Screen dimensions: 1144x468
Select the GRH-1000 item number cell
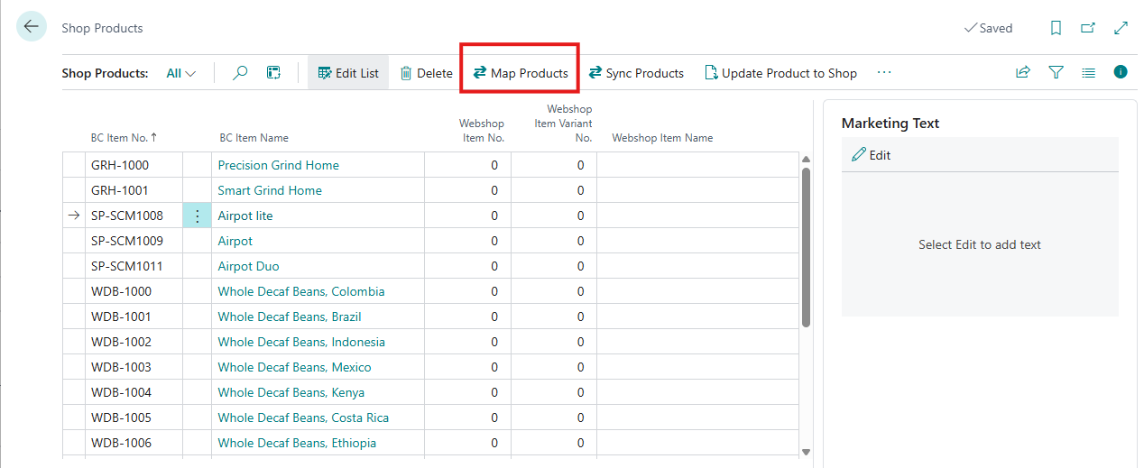(134, 165)
